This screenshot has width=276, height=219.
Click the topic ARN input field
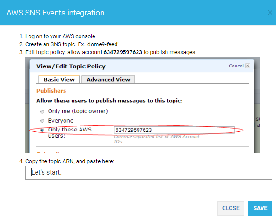(x=149, y=173)
